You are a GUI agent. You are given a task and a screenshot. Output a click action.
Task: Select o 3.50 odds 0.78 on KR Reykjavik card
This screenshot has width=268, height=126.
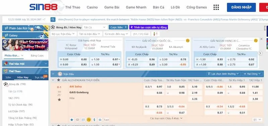(173, 59)
